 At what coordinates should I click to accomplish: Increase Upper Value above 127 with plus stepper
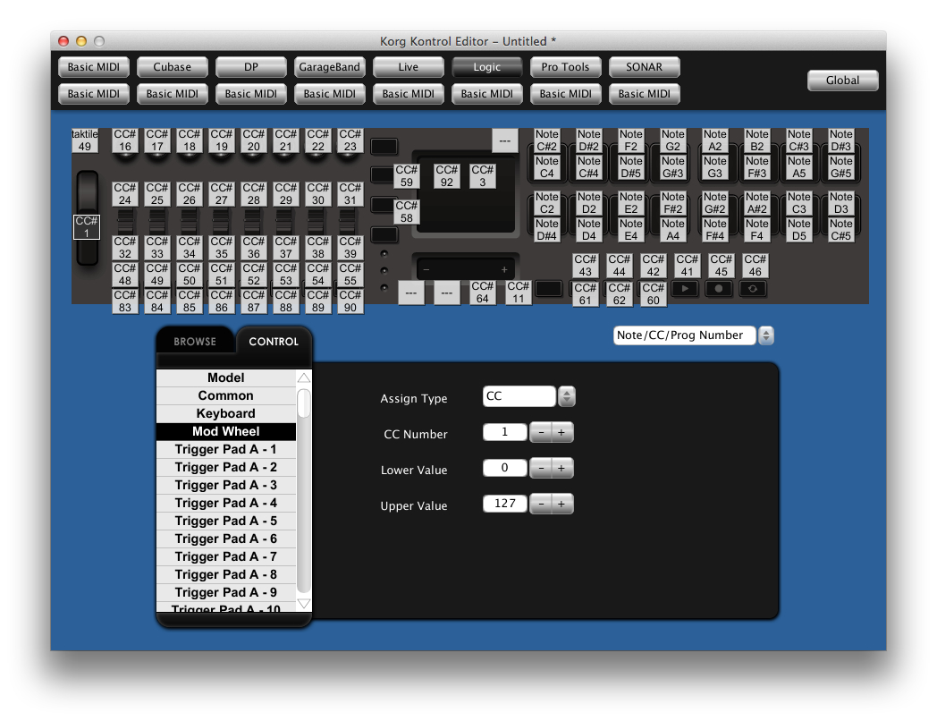pyautogui.click(x=562, y=504)
